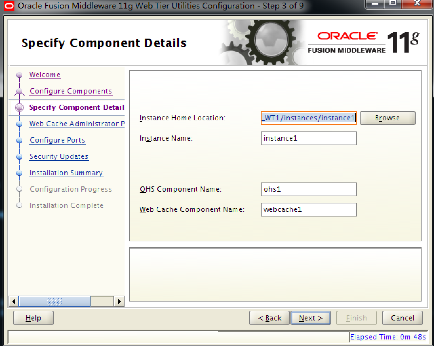Click the Configure Components step bullet icon

(x=19, y=91)
